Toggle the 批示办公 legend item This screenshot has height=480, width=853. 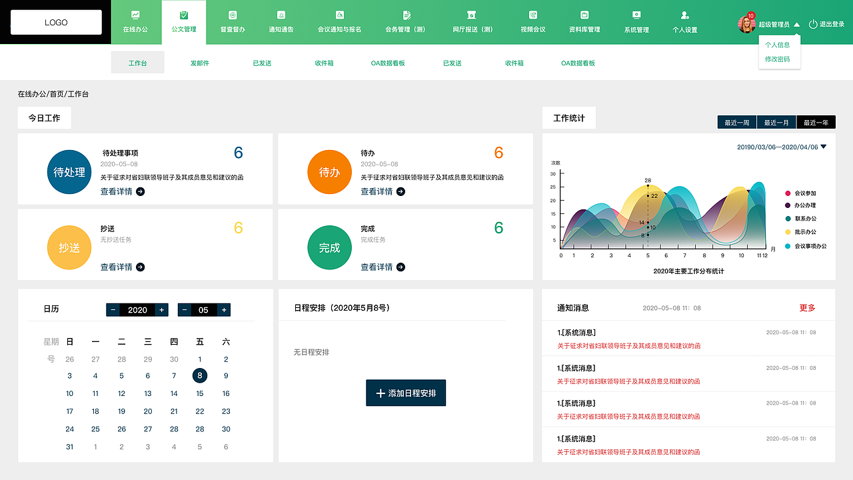pos(800,232)
